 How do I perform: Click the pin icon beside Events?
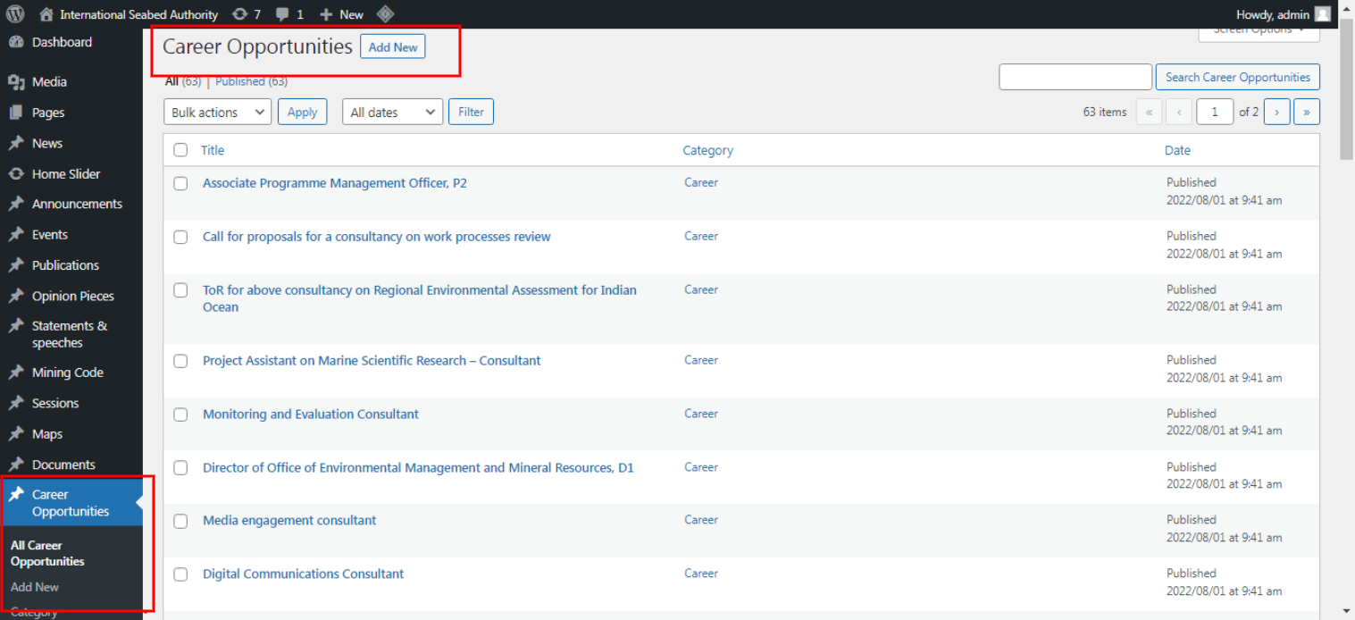(16, 235)
